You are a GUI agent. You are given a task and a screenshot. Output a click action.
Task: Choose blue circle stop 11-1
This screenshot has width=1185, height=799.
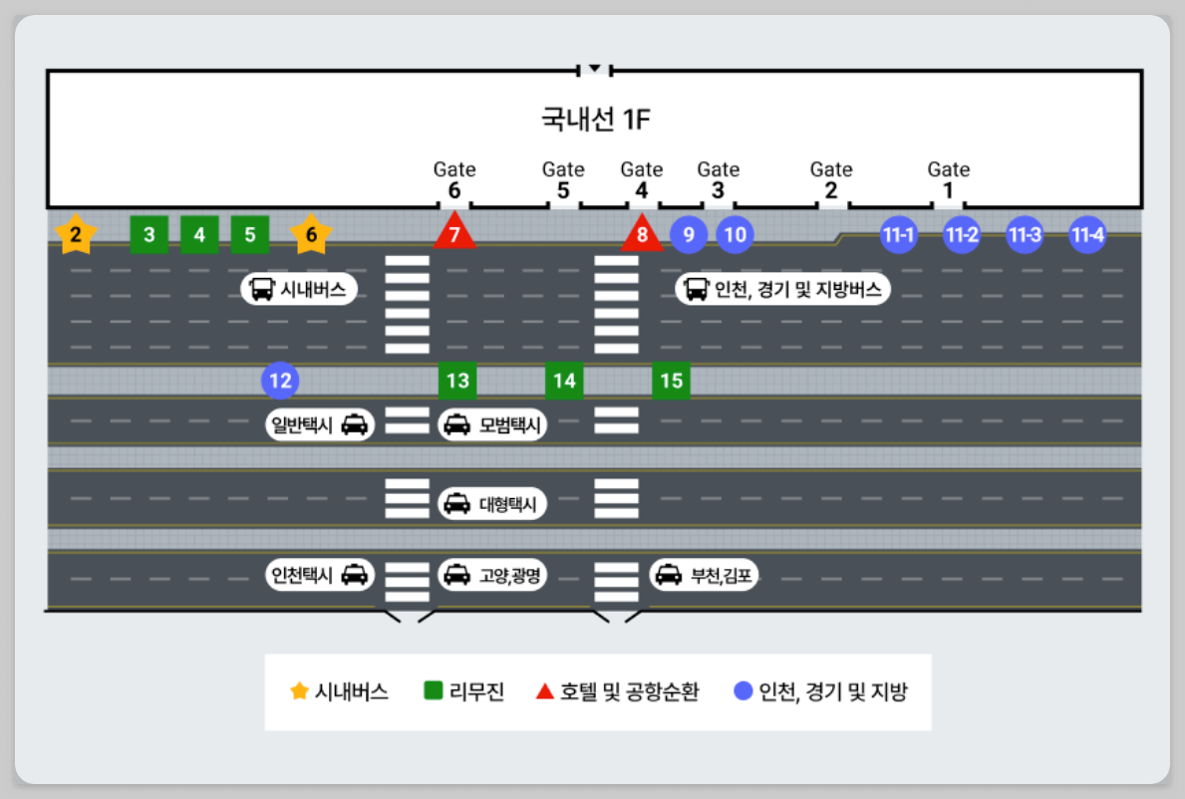coord(899,235)
